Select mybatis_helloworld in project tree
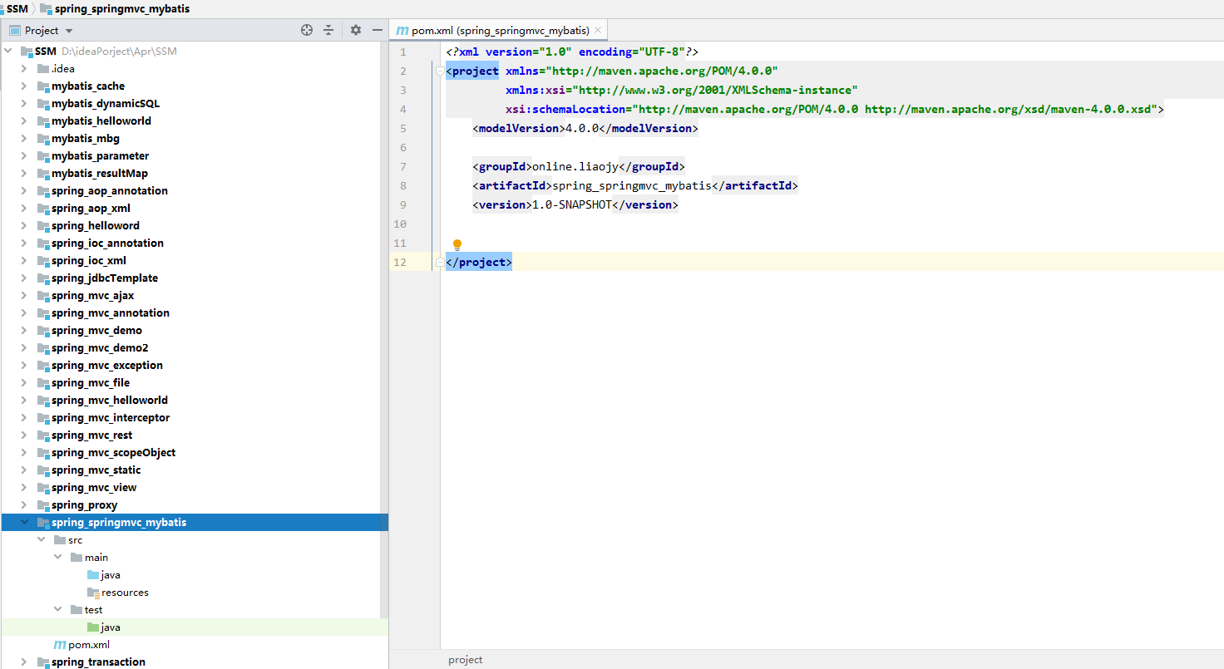Viewport: 1224px width, 669px height. 101,121
